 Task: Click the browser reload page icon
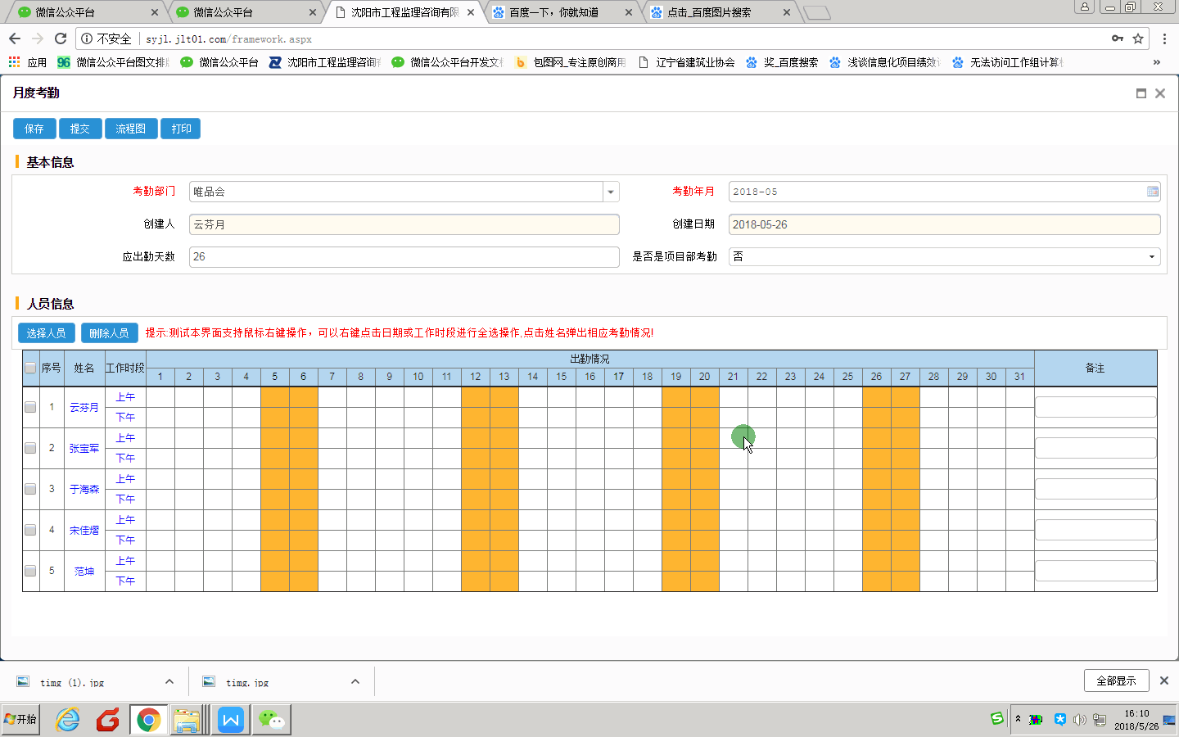coord(60,38)
